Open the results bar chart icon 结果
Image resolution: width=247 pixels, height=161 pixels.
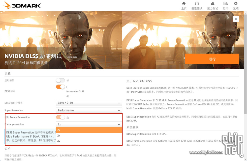225,6
